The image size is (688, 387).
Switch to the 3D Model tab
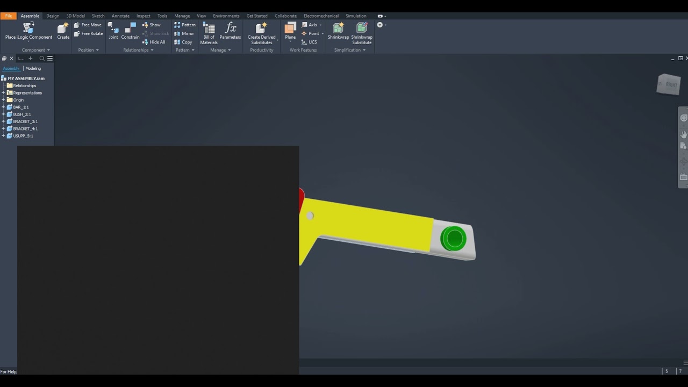(75, 16)
